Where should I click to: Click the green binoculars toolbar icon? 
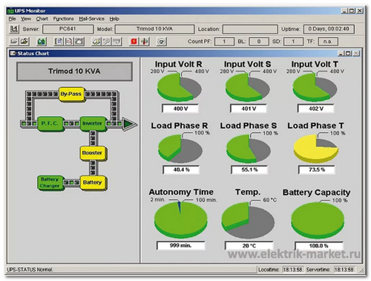coord(42,42)
